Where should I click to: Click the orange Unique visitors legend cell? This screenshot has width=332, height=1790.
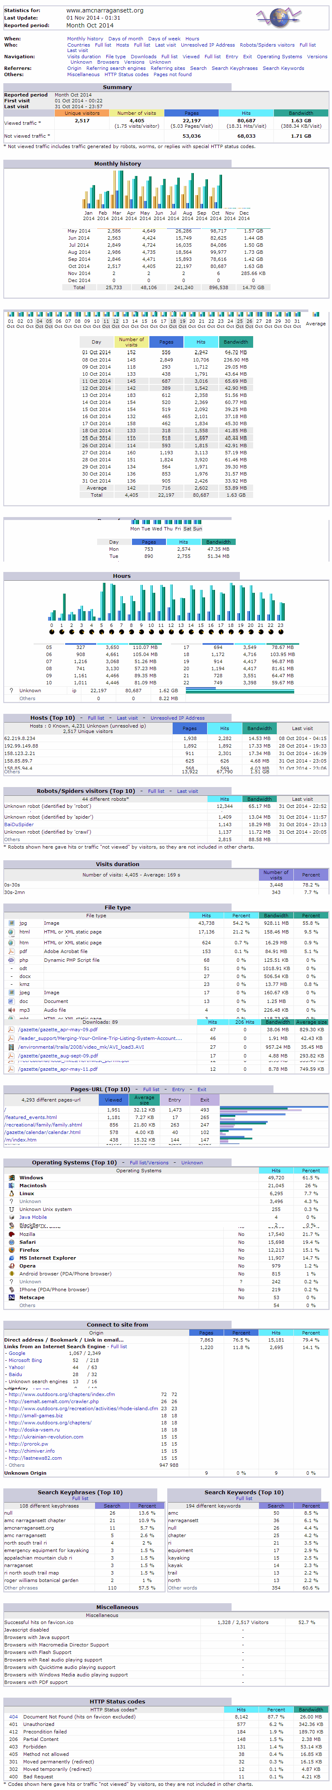[83, 113]
